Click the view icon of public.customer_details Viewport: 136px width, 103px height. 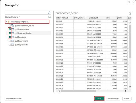tap(13, 25)
